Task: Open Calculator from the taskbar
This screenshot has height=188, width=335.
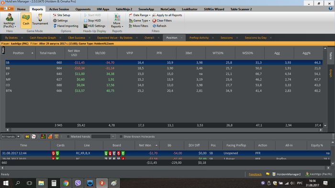Action: click(x=54, y=183)
